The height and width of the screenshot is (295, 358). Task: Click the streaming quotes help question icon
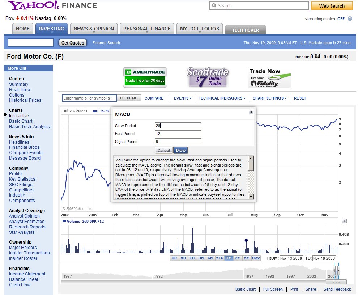(x=350, y=19)
